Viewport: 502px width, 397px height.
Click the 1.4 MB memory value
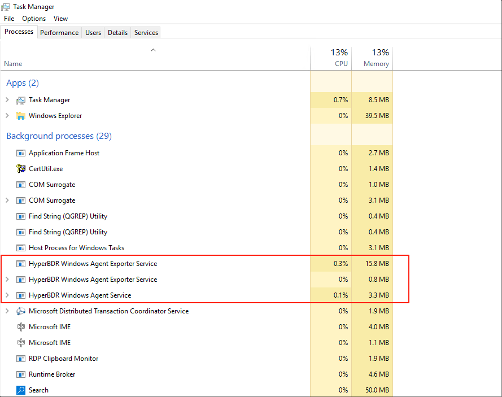(x=379, y=169)
